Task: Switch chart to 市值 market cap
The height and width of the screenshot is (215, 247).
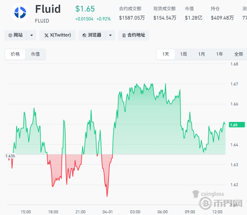Action: pos(35,54)
